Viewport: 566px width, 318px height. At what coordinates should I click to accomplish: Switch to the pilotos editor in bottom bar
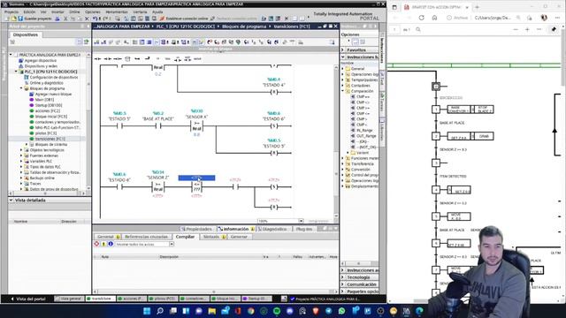point(162,299)
